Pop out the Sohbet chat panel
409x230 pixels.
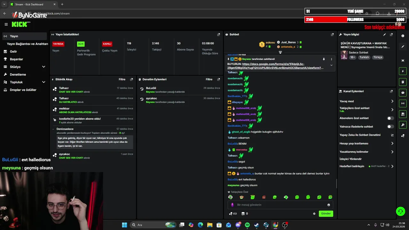coord(332,34)
